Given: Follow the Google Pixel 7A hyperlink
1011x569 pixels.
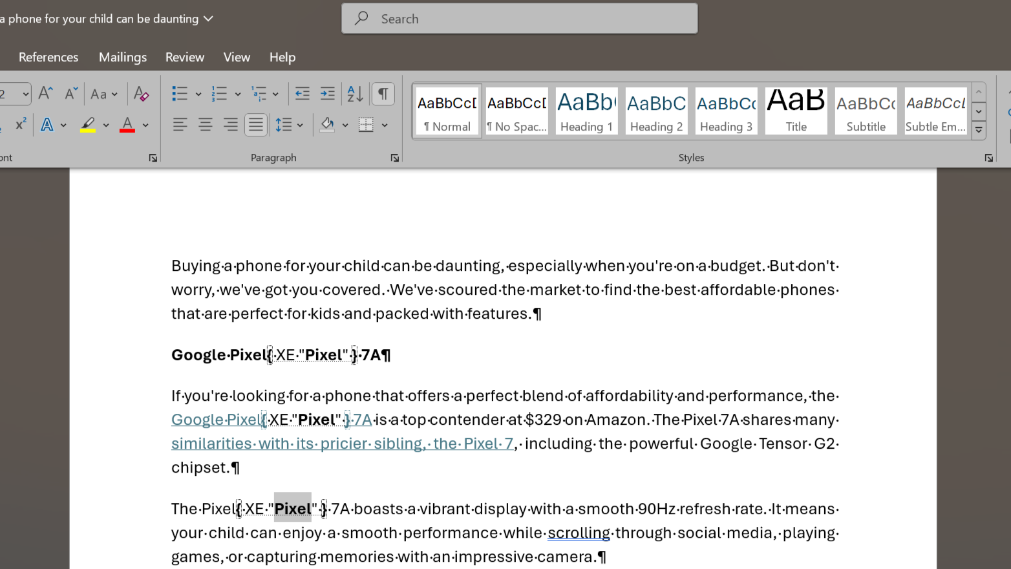Looking at the screenshot, I should coord(271,420).
